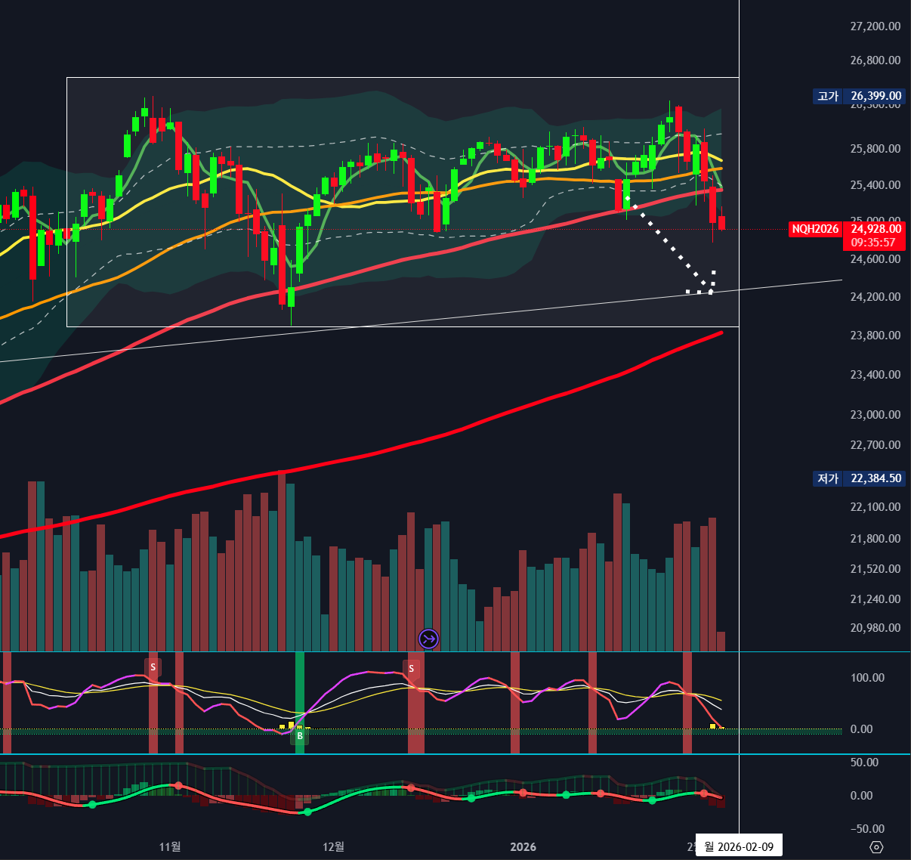Image resolution: width=911 pixels, height=860 pixels.
Task: Click the 2026 label on time axis
Action: [523, 846]
